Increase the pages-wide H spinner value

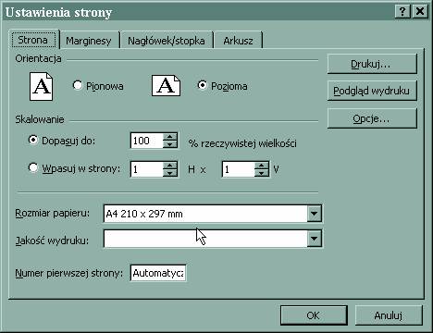169,166
